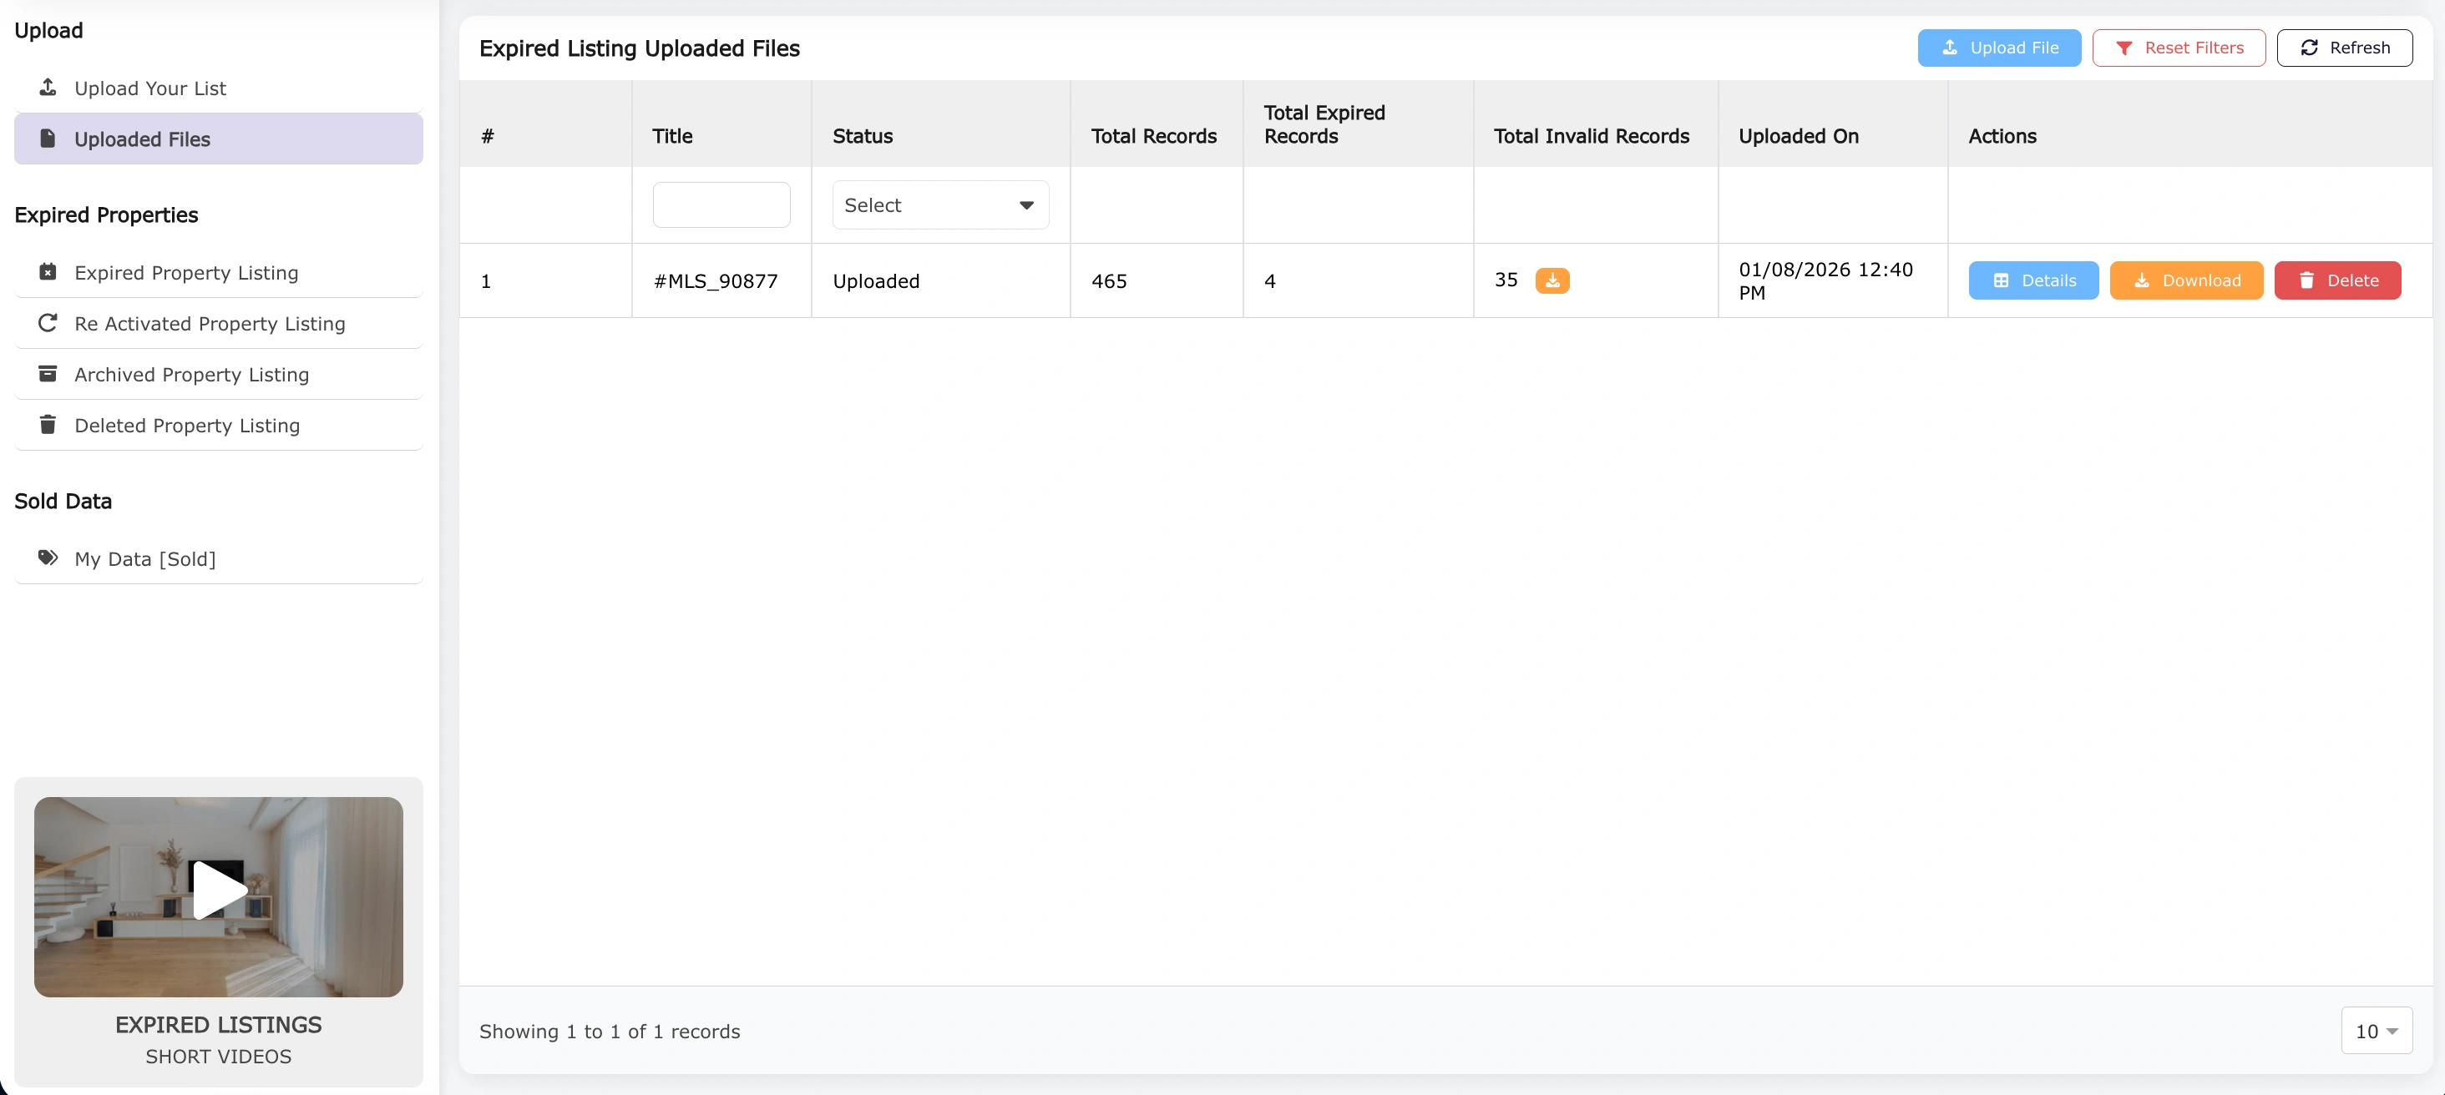This screenshot has width=2445, height=1095.
Task: Open Archived Property Listing
Action: 192,374
